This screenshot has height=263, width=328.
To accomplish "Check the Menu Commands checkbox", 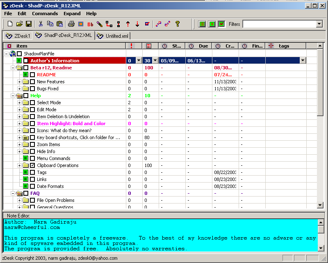I will [32, 158].
